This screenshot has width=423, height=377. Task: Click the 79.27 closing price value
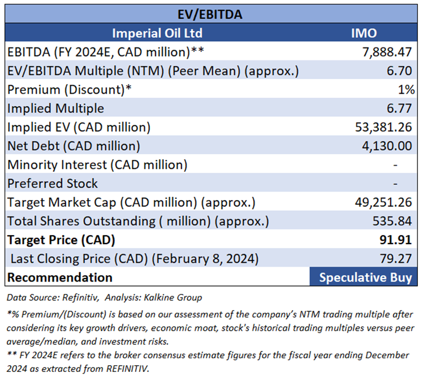(396, 259)
